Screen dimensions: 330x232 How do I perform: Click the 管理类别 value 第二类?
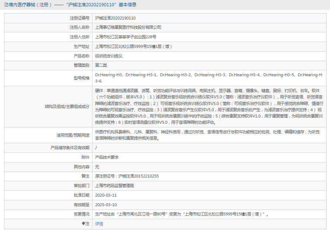pos(101,66)
